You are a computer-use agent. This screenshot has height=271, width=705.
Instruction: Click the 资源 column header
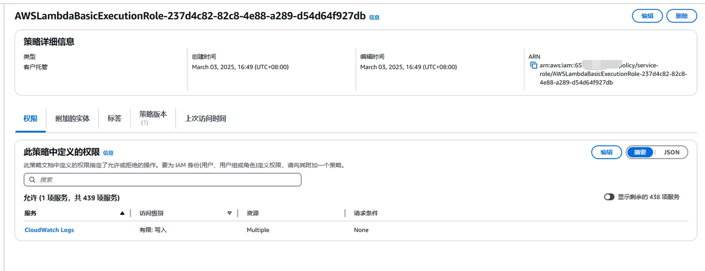[253, 213]
